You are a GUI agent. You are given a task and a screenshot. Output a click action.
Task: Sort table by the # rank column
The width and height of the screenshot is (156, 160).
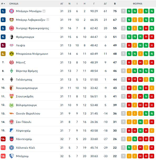(3, 4)
